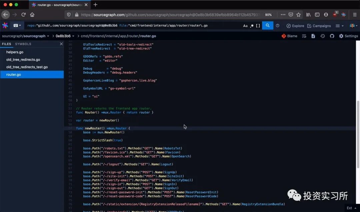Open the search help question-mark icon
The image size is (360, 212).
click(x=278, y=26)
